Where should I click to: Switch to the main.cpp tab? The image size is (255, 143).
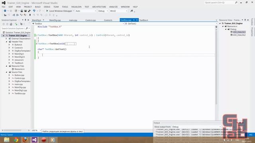pyautogui.click(x=73, y=20)
